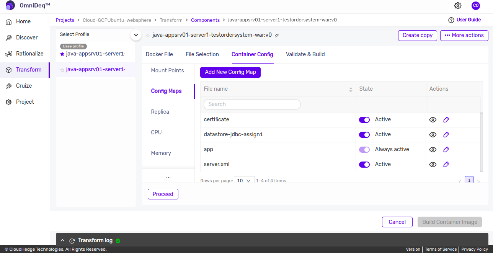
Task: Click the Transform cube icon
Action: [8, 70]
